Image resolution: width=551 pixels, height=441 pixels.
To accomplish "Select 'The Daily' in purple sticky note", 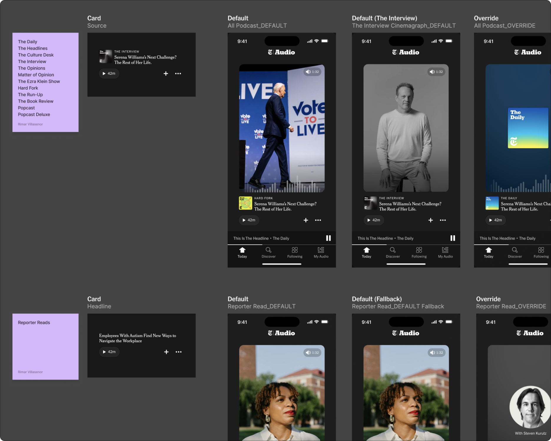I will [x=27, y=42].
